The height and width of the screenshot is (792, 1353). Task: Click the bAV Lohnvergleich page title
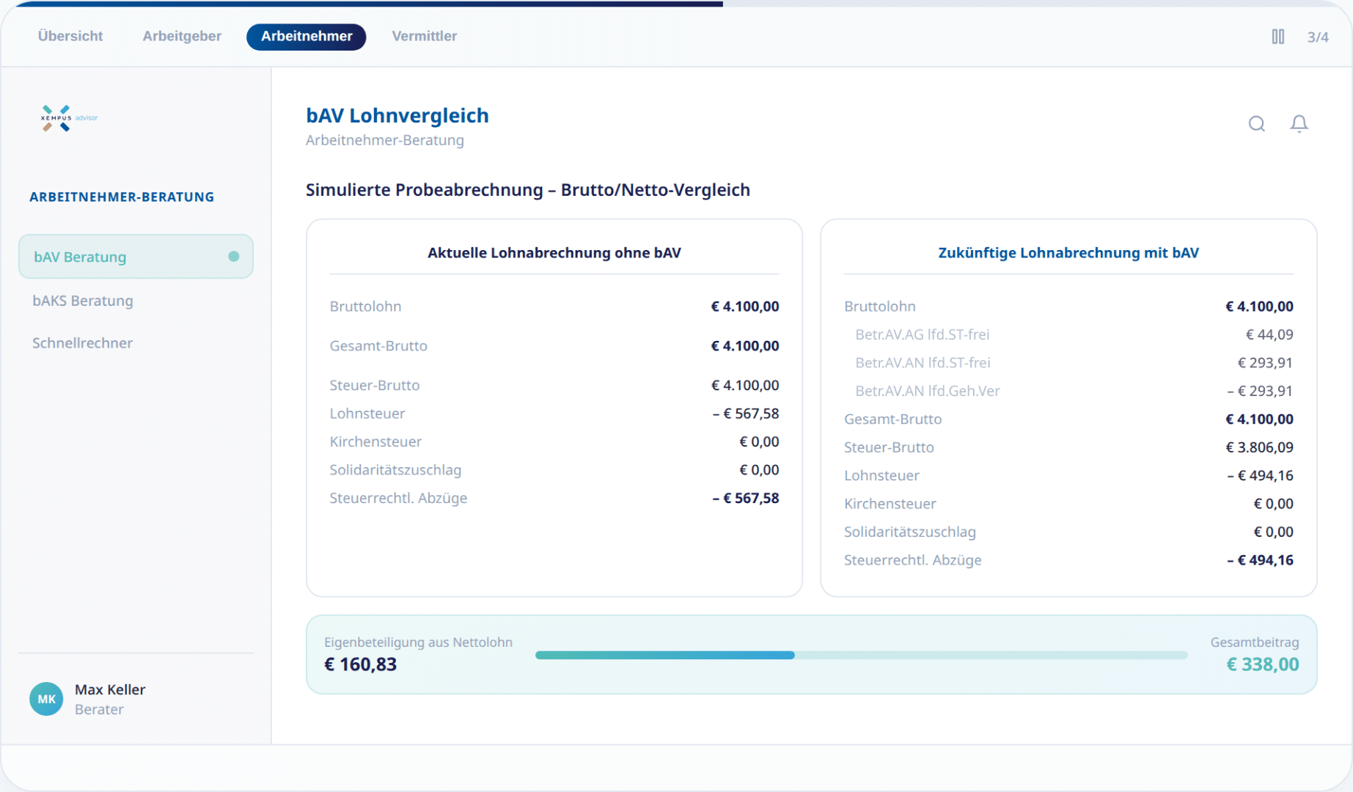pyautogui.click(x=397, y=116)
